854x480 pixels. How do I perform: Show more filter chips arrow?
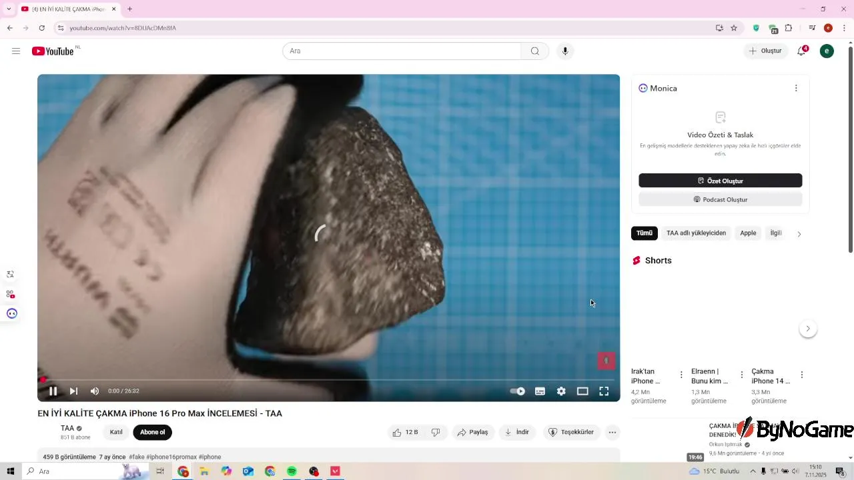click(x=799, y=234)
